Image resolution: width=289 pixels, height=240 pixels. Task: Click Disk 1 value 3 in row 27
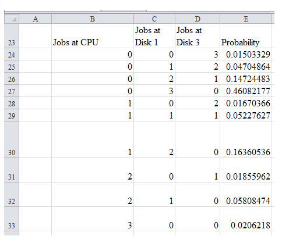click(154, 91)
